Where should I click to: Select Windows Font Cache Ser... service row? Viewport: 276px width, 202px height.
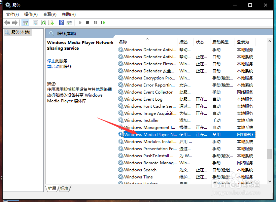(186, 106)
